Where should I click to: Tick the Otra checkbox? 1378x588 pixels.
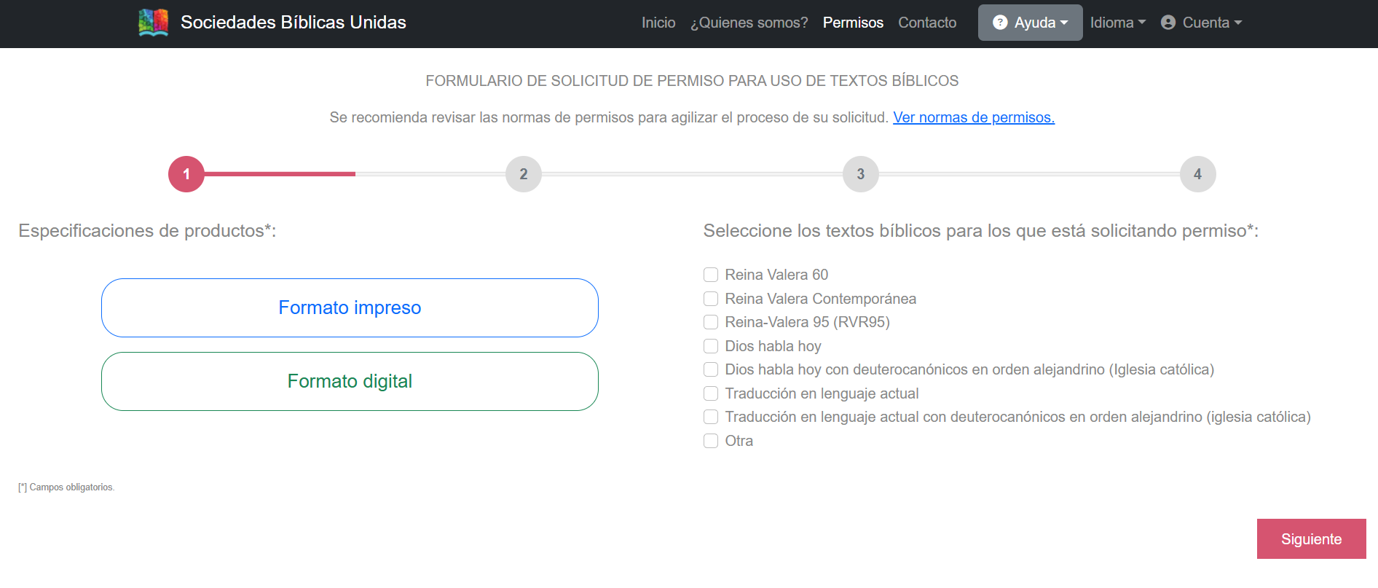click(x=711, y=441)
